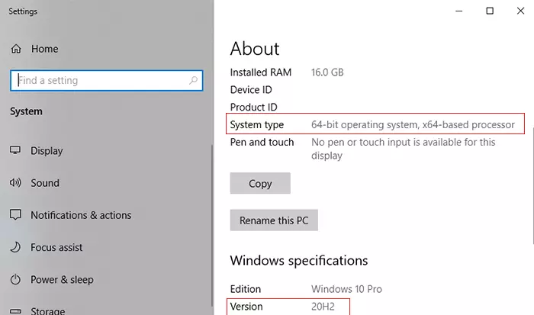Click the Windows specifications heading
Image resolution: width=534 pixels, height=315 pixels.
pos(299,261)
